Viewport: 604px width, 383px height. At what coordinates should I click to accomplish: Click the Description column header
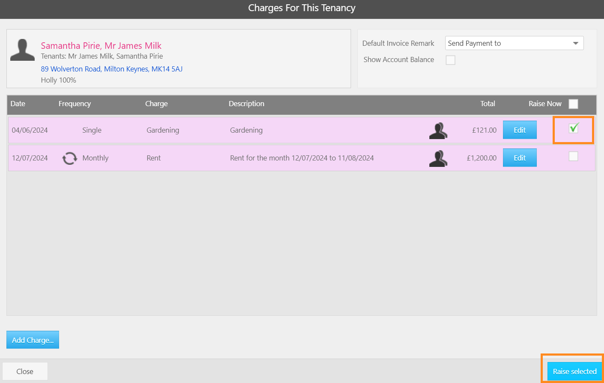[246, 104]
